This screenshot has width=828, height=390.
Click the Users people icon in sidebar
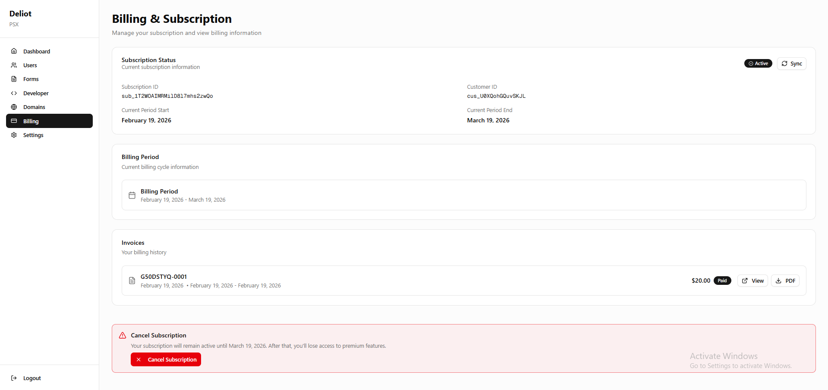click(14, 65)
